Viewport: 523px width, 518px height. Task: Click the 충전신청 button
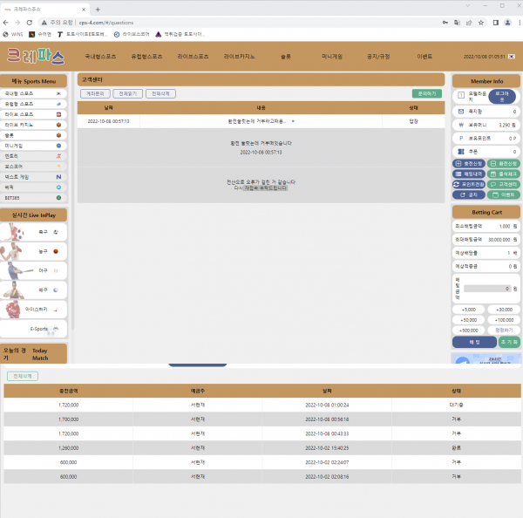[469, 163]
